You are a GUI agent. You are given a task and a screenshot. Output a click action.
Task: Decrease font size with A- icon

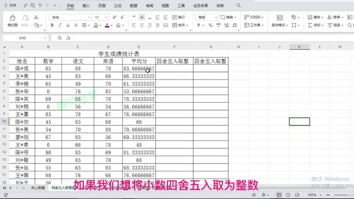pyautogui.click(x=122, y=17)
